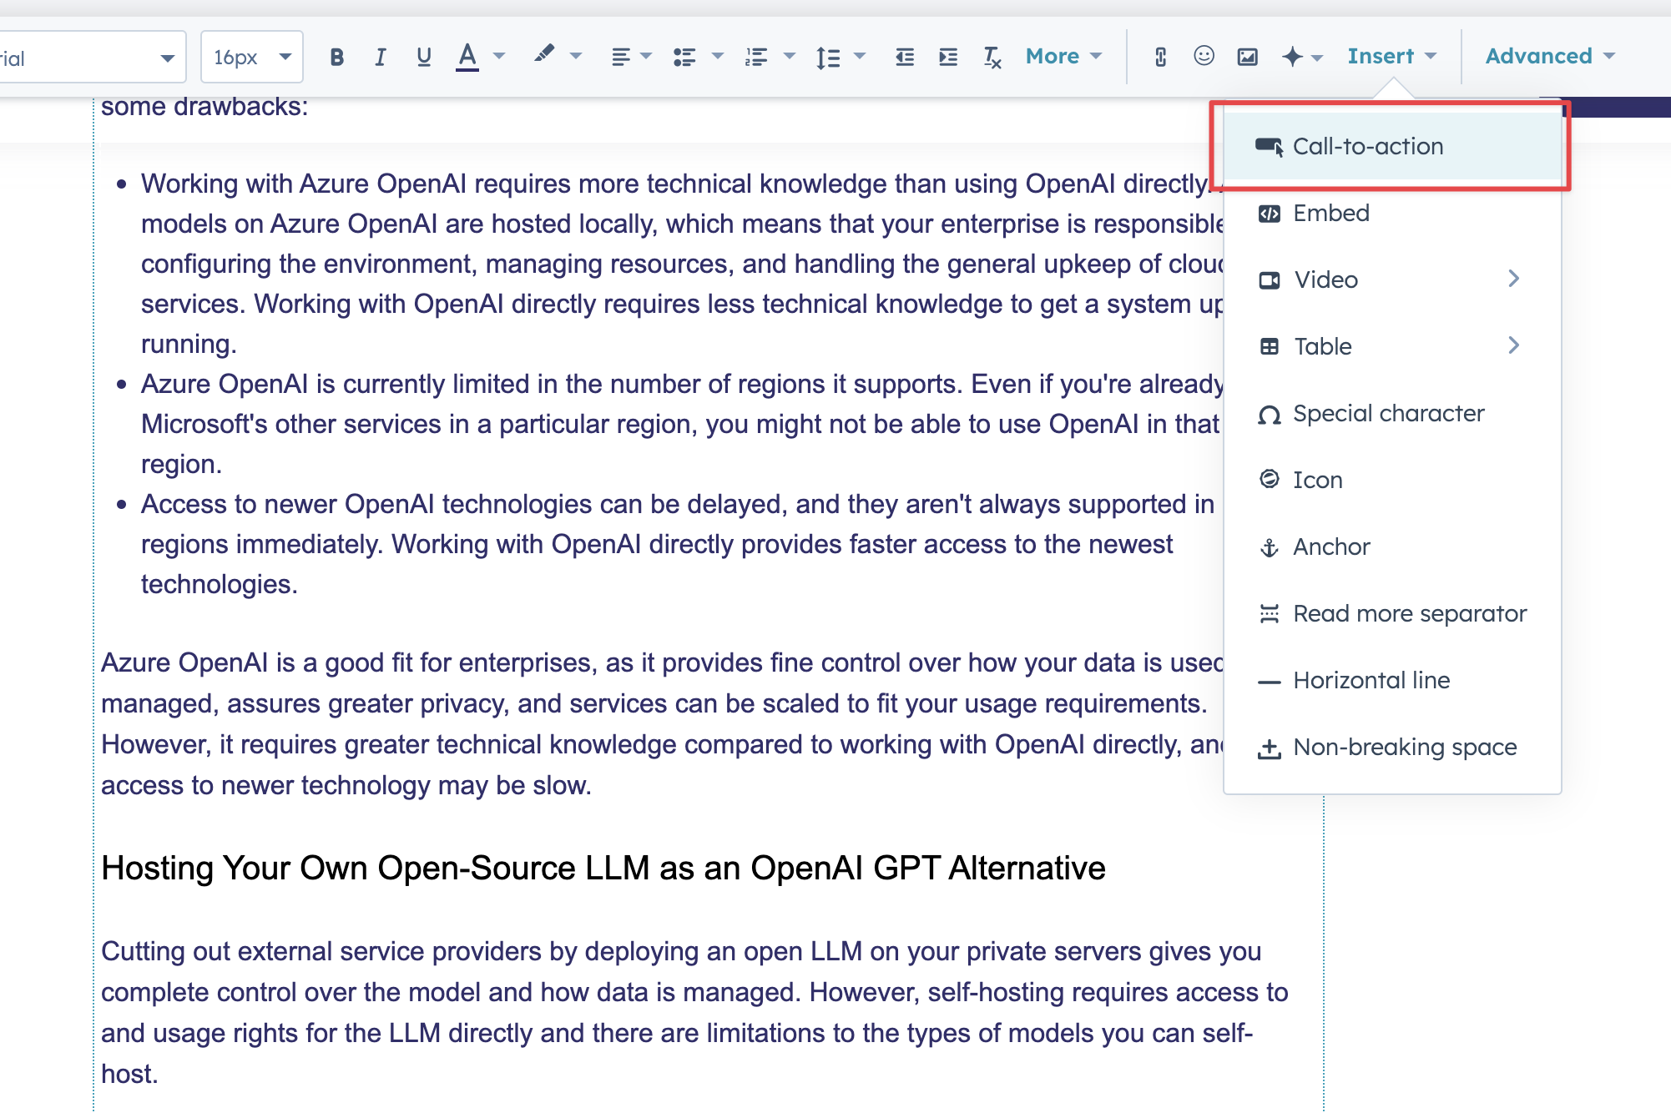Click the Call-to-action icon
The image size is (1671, 1113).
pyautogui.click(x=1269, y=147)
